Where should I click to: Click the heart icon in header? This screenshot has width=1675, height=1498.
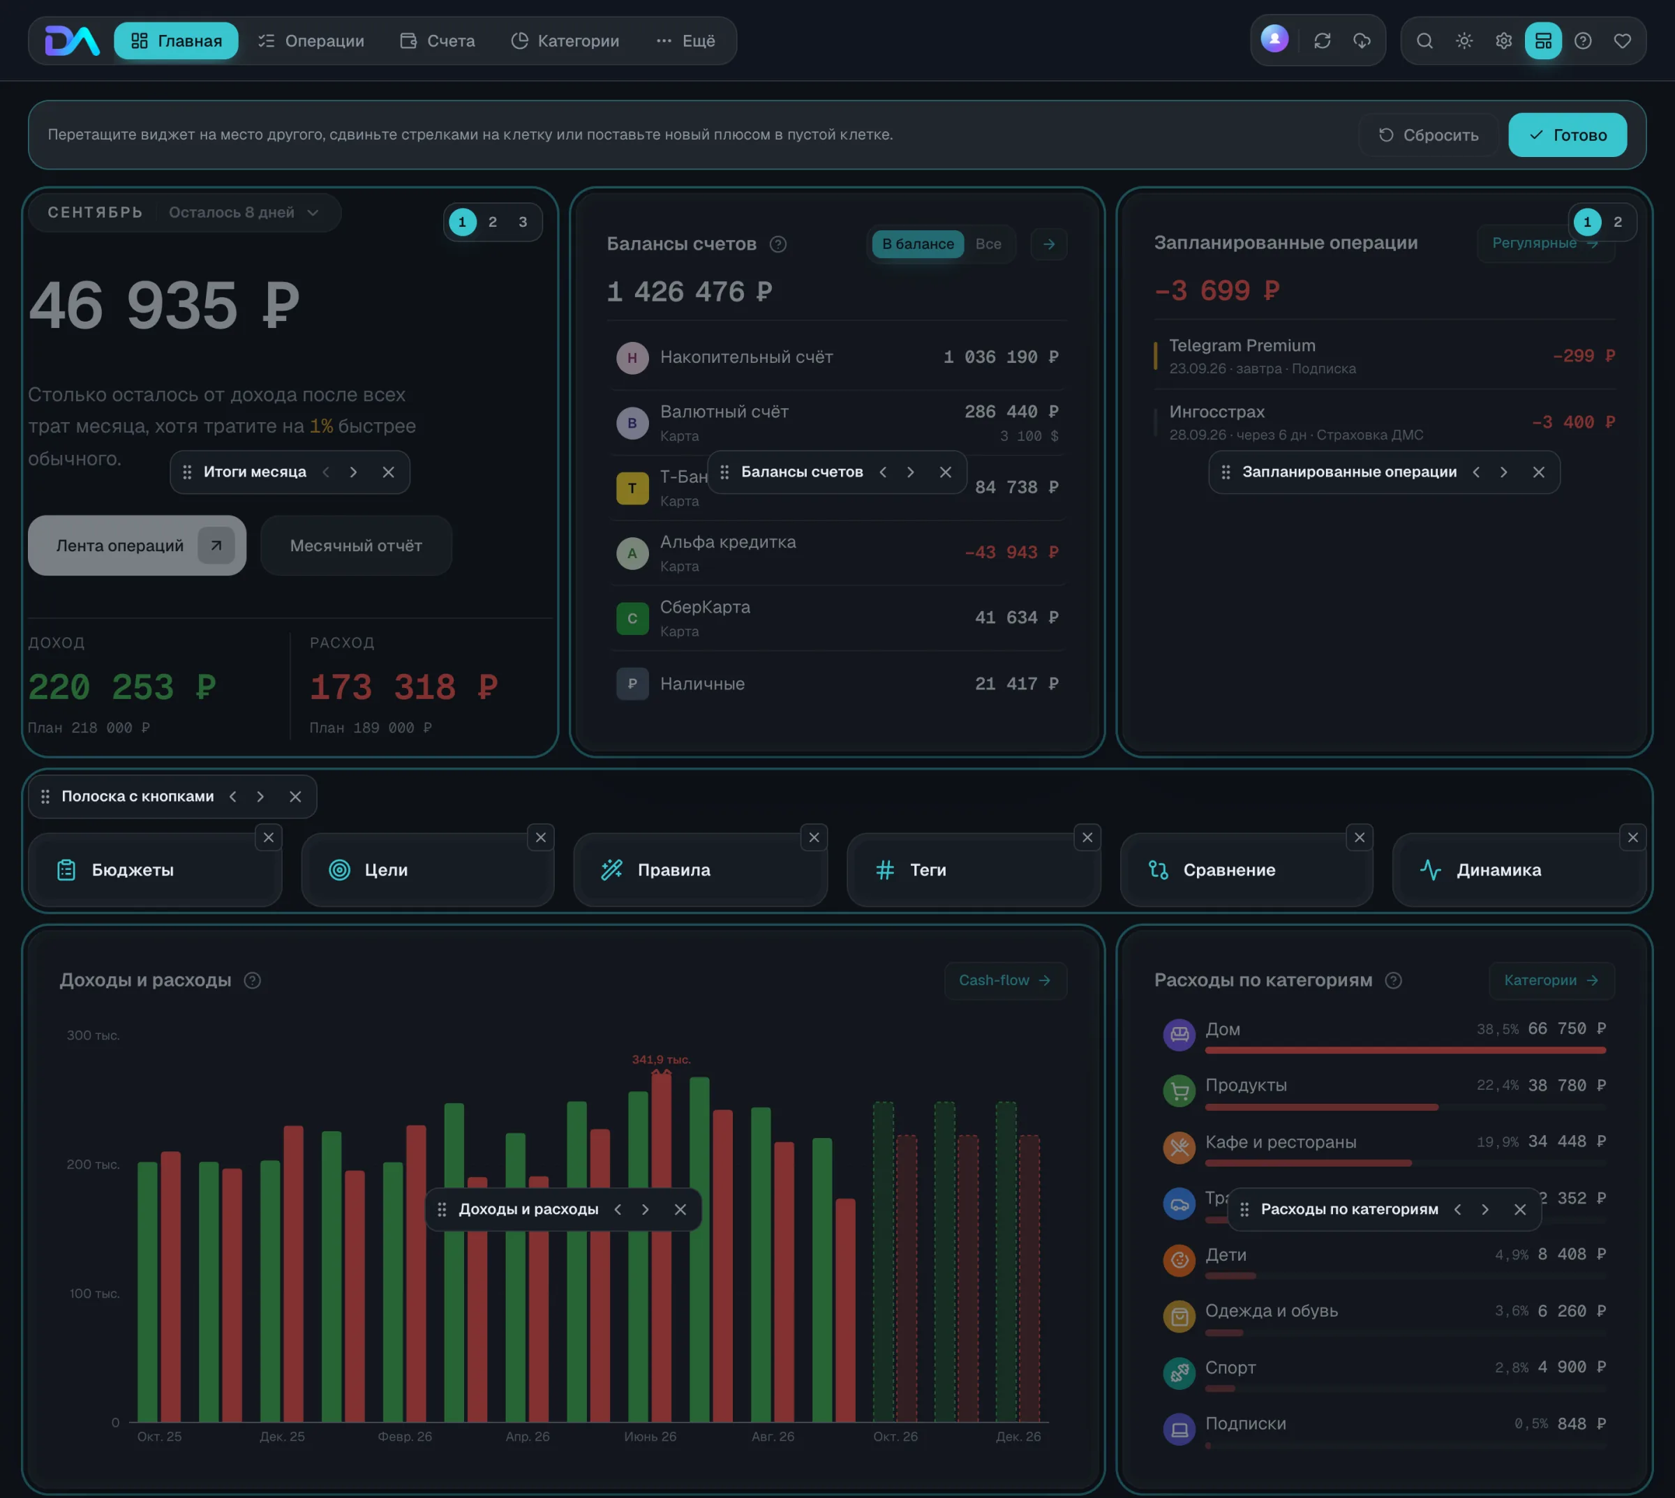click(1621, 40)
